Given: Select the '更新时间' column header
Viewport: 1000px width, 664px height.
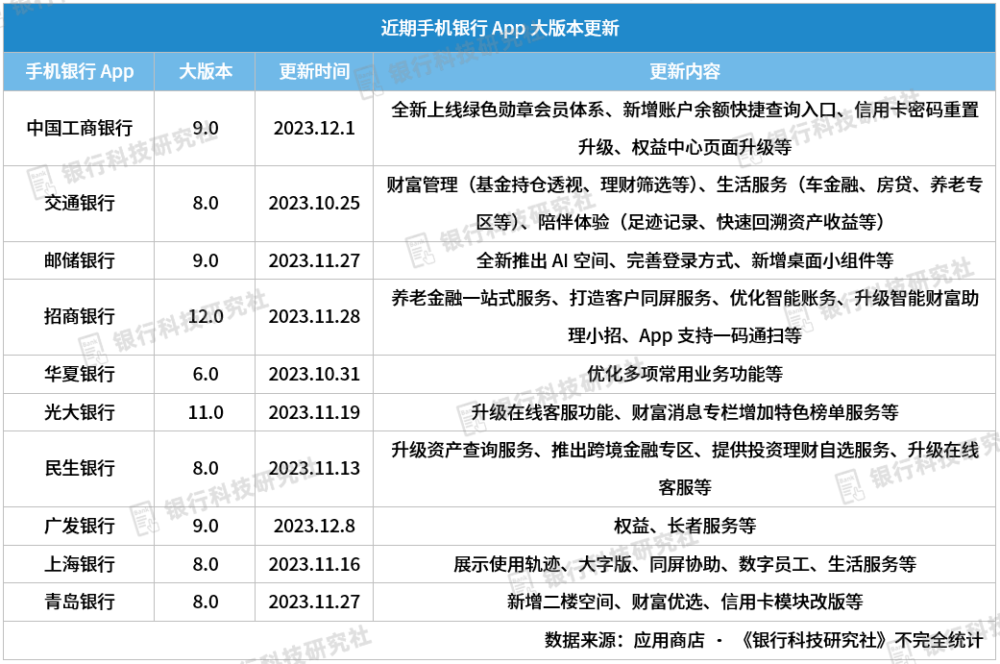Looking at the screenshot, I should (314, 71).
